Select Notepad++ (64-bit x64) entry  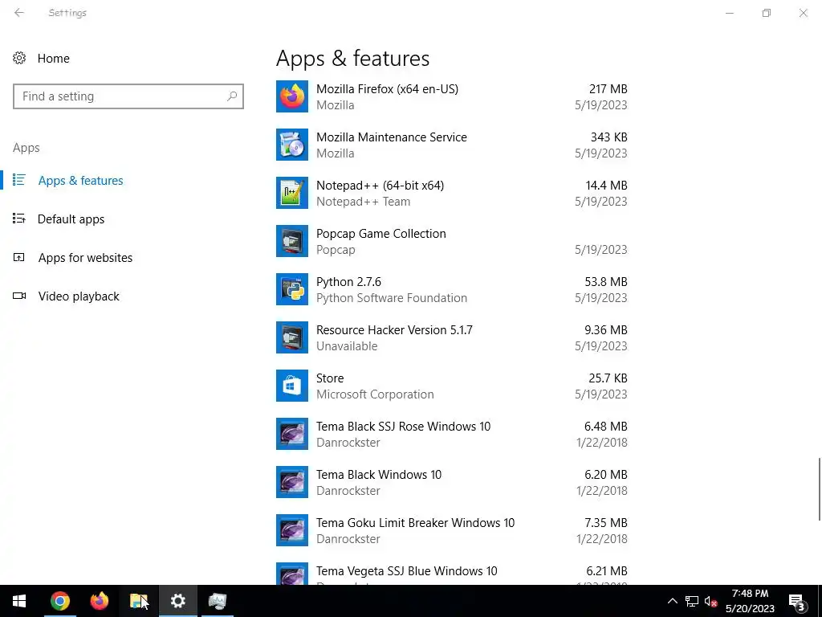(x=452, y=193)
